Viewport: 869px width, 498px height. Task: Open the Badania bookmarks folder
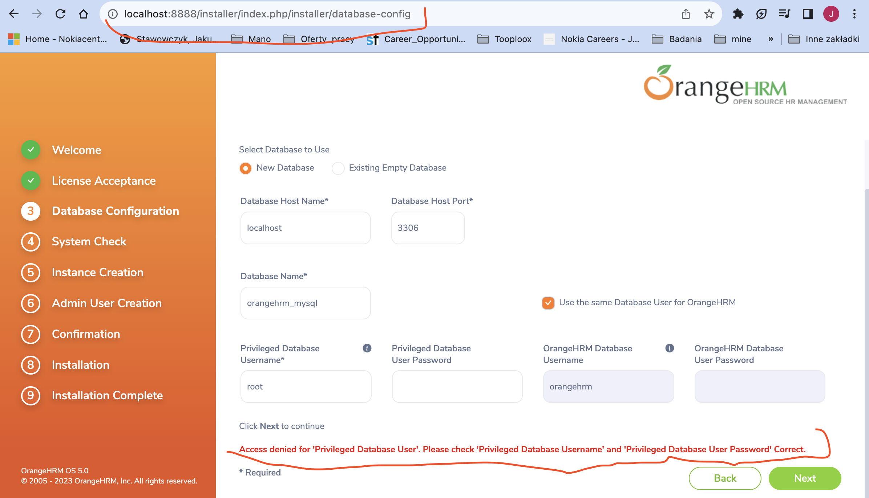(685, 39)
